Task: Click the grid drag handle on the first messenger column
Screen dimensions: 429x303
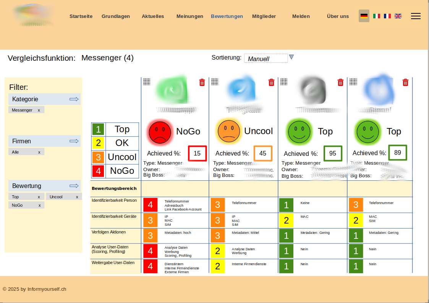Action: click(147, 81)
